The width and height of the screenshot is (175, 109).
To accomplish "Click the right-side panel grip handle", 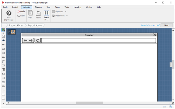I will coord(171,65).
